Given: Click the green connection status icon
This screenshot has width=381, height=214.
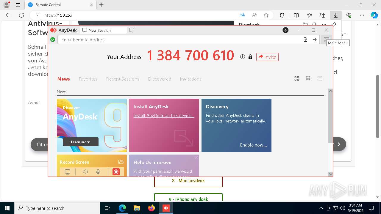Looking at the screenshot, I should click(x=53, y=40).
